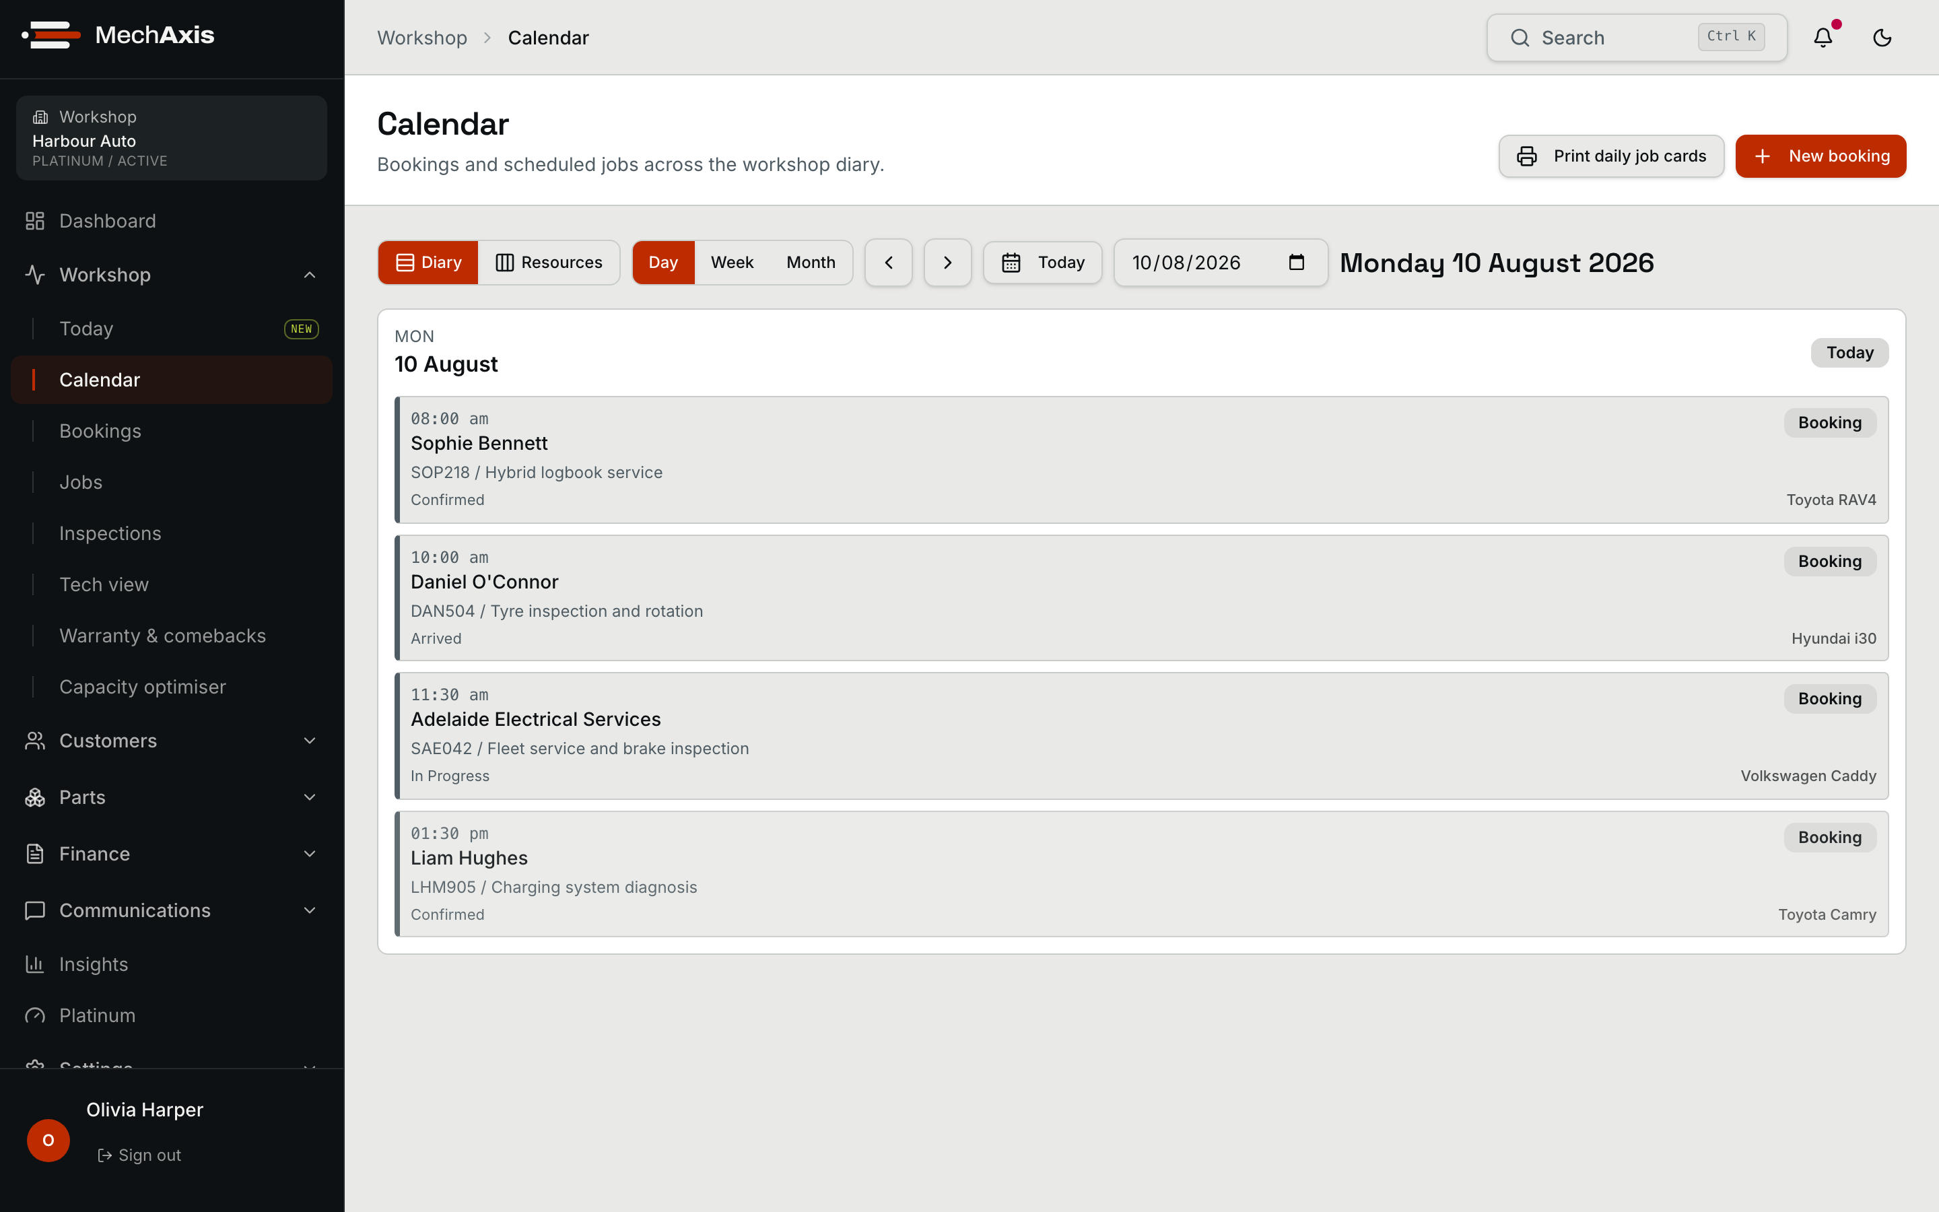Click the MechAxis logo icon

[x=51, y=35]
